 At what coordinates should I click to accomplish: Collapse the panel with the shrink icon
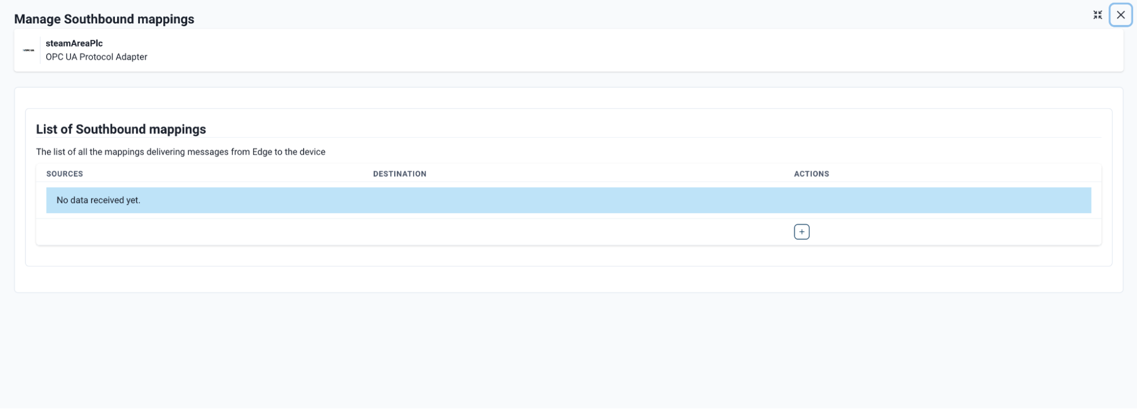1097,15
